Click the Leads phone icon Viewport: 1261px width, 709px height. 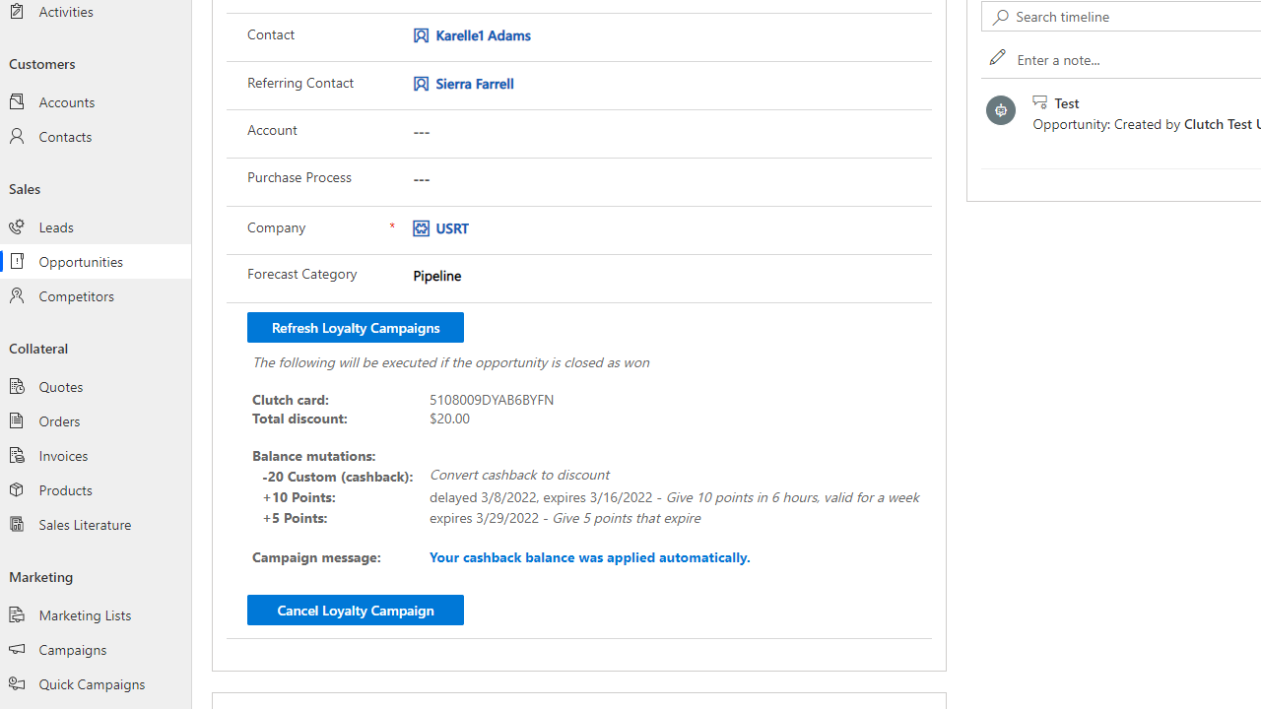point(17,227)
